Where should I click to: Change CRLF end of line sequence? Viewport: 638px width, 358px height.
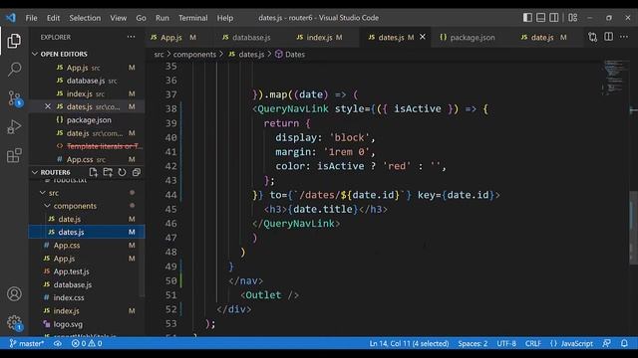coord(533,343)
